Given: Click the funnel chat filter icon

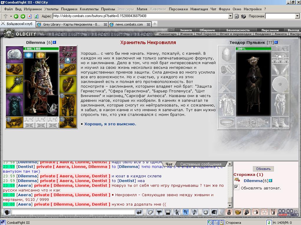Looking at the screenshot, I should pos(159,212).
